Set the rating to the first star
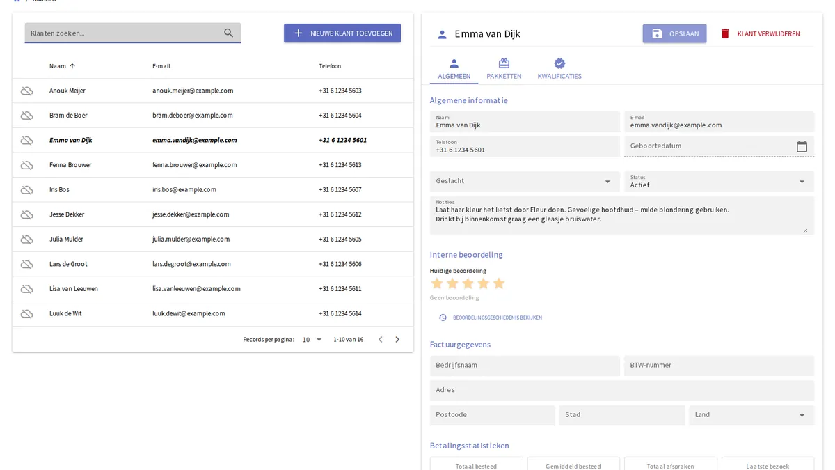The image size is (835, 470). coord(437,284)
